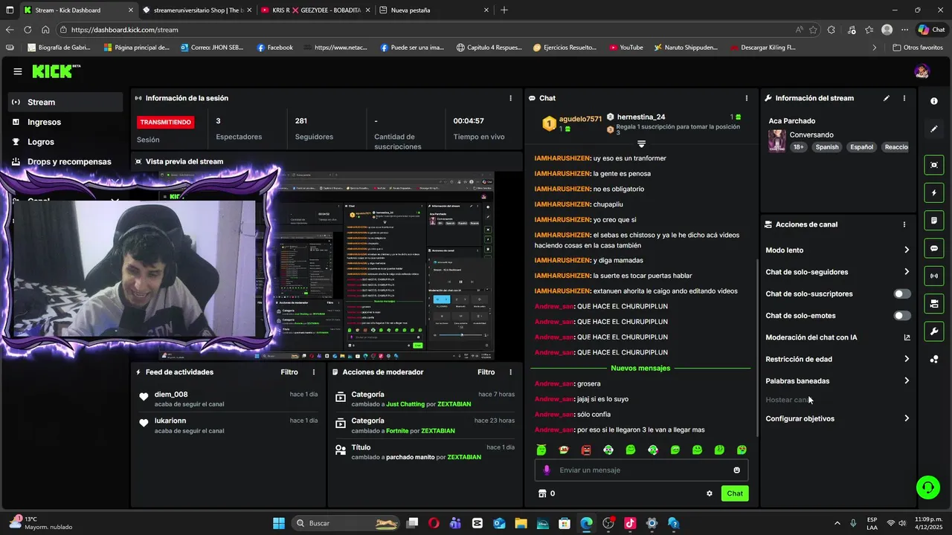The image size is (952, 535).
Task: Click the Enviar un mensaje input field
Action: point(641,470)
